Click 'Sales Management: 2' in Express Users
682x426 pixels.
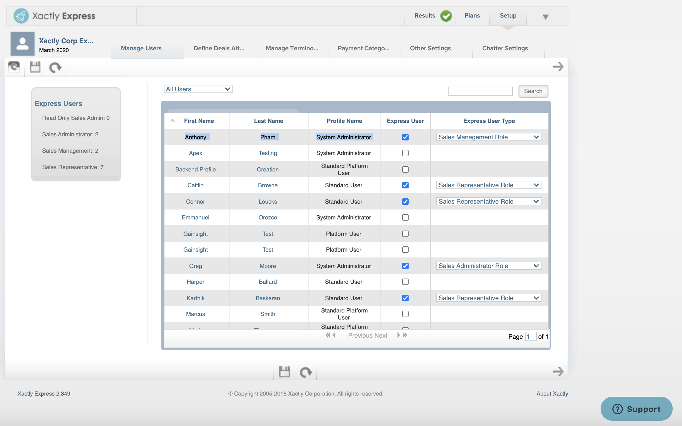pos(70,151)
